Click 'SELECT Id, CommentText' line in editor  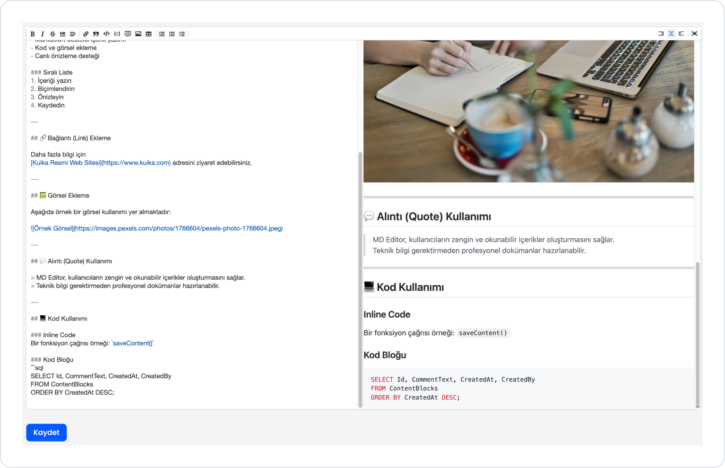pyautogui.click(x=101, y=376)
